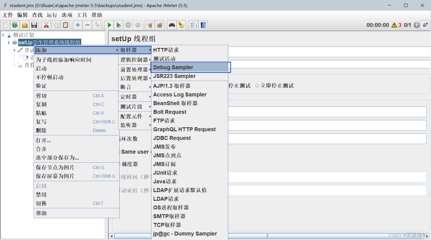
Task: Expand the 测试计划 tree node toggle
Action: click(x=3, y=35)
